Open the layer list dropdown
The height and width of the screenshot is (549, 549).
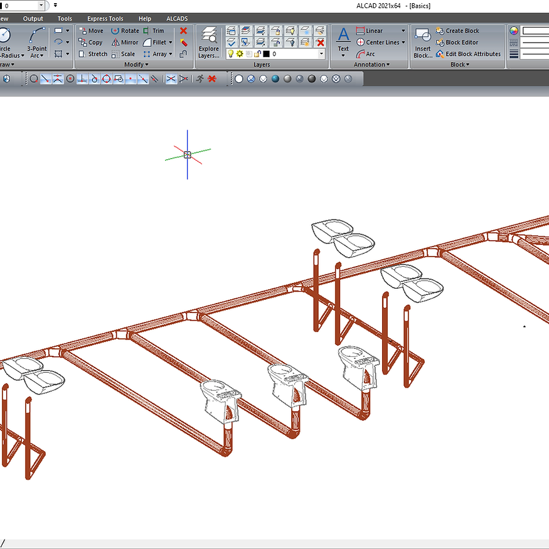pyautogui.click(x=321, y=54)
